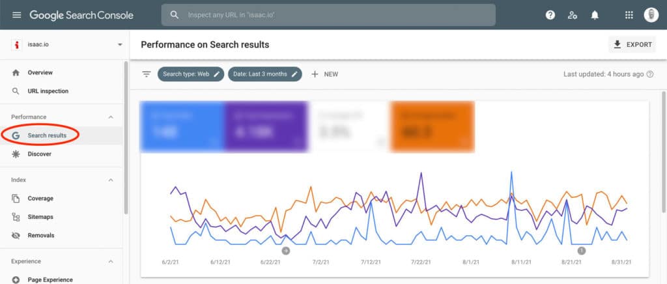This screenshot has height=284, width=667.
Task: Click the filter rows icon
Action: (147, 74)
